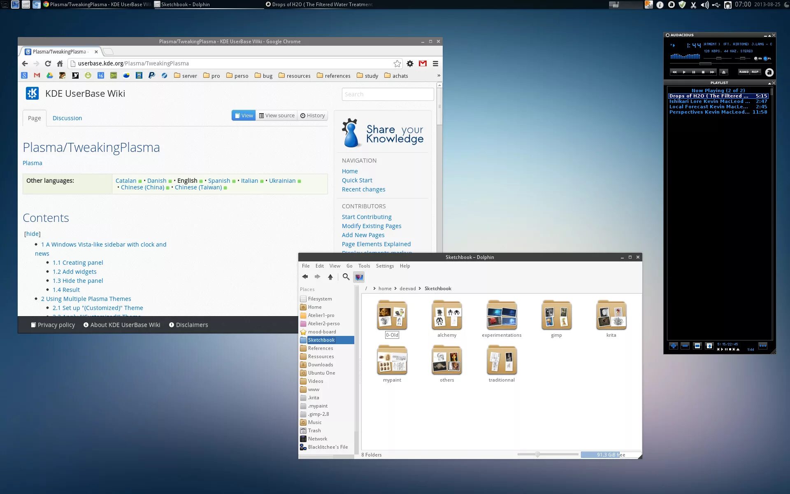Screen dimensions: 790x494
Task: Pause playback in Audacious
Action: pos(694,72)
